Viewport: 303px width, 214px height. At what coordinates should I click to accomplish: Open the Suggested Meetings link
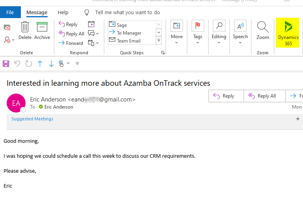click(32, 119)
